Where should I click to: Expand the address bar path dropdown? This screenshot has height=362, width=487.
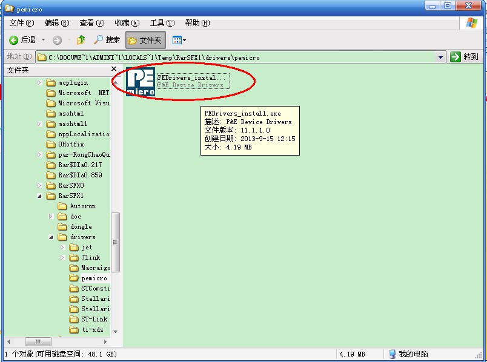click(x=440, y=58)
